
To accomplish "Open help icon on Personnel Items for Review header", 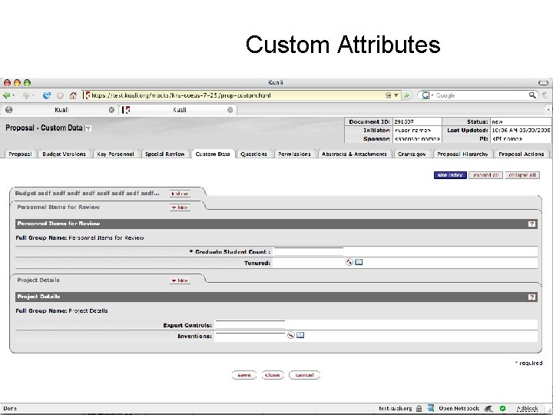I will (x=531, y=224).
